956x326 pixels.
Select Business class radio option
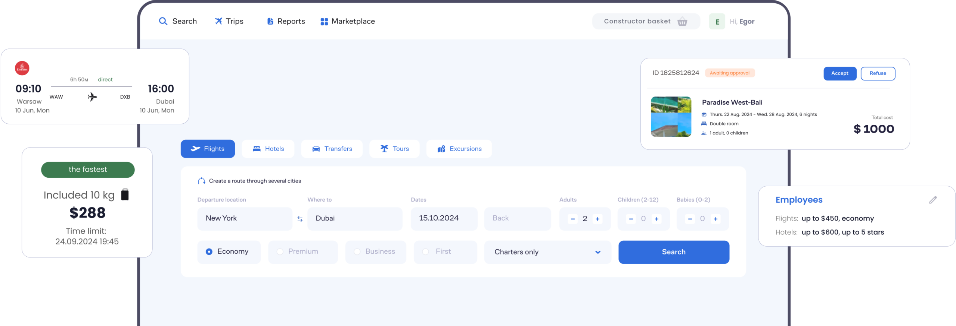click(x=357, y=252)
